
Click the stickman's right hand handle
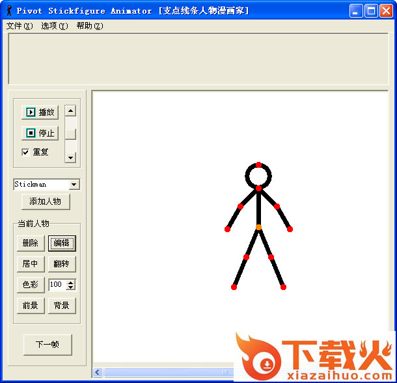(290, 229)
